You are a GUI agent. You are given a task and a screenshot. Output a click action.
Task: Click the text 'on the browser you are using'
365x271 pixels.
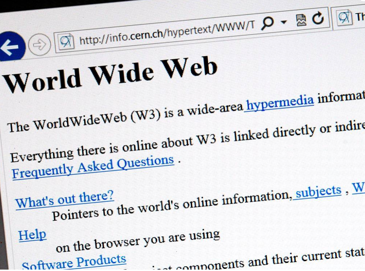click(x=138, y=242)
